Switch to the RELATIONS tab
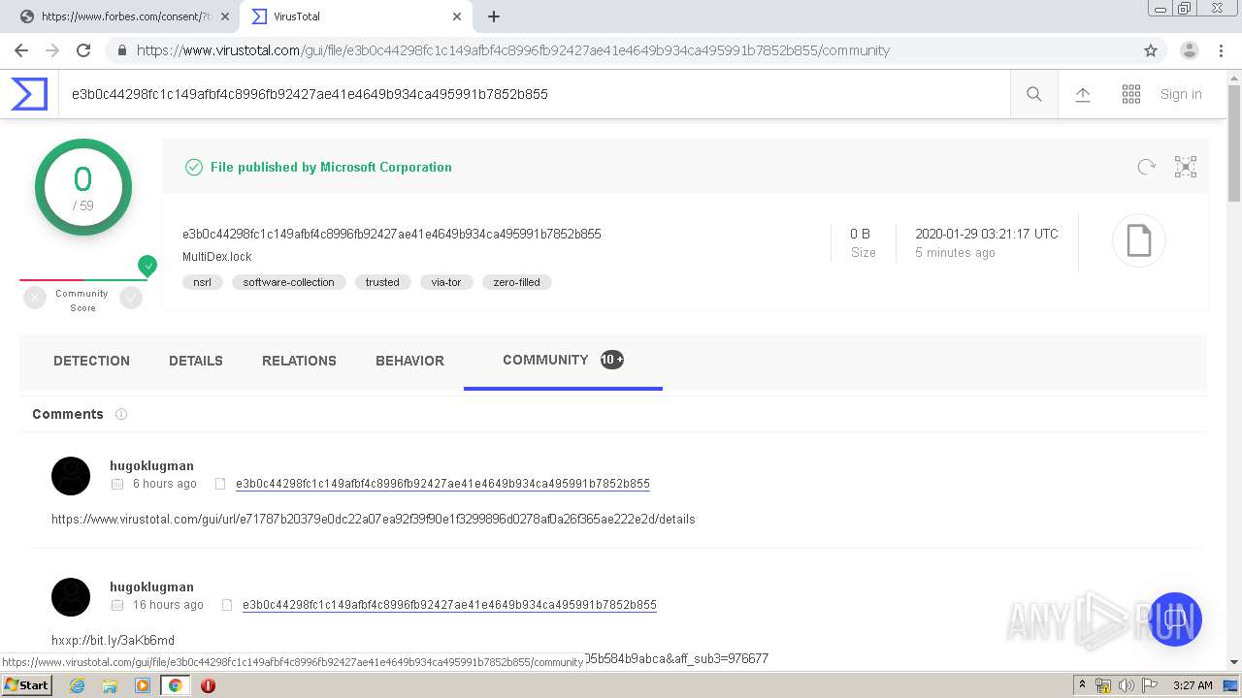This screenshot has height=698, width=1242. [x=299, y=361]
